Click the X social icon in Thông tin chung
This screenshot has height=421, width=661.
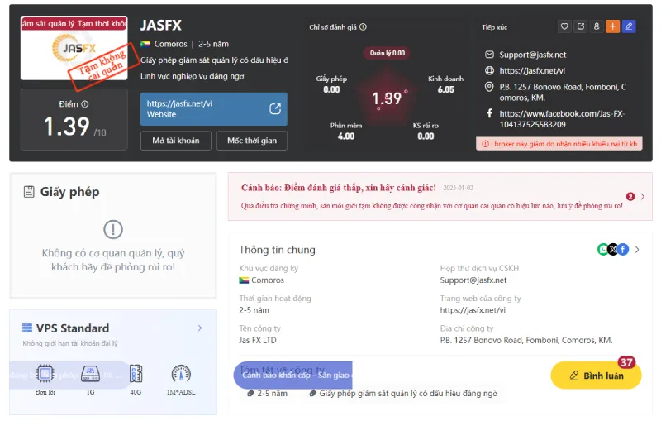click(x=613, y=249)
